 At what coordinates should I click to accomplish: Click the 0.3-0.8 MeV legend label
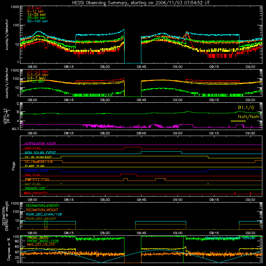(38, 75)
